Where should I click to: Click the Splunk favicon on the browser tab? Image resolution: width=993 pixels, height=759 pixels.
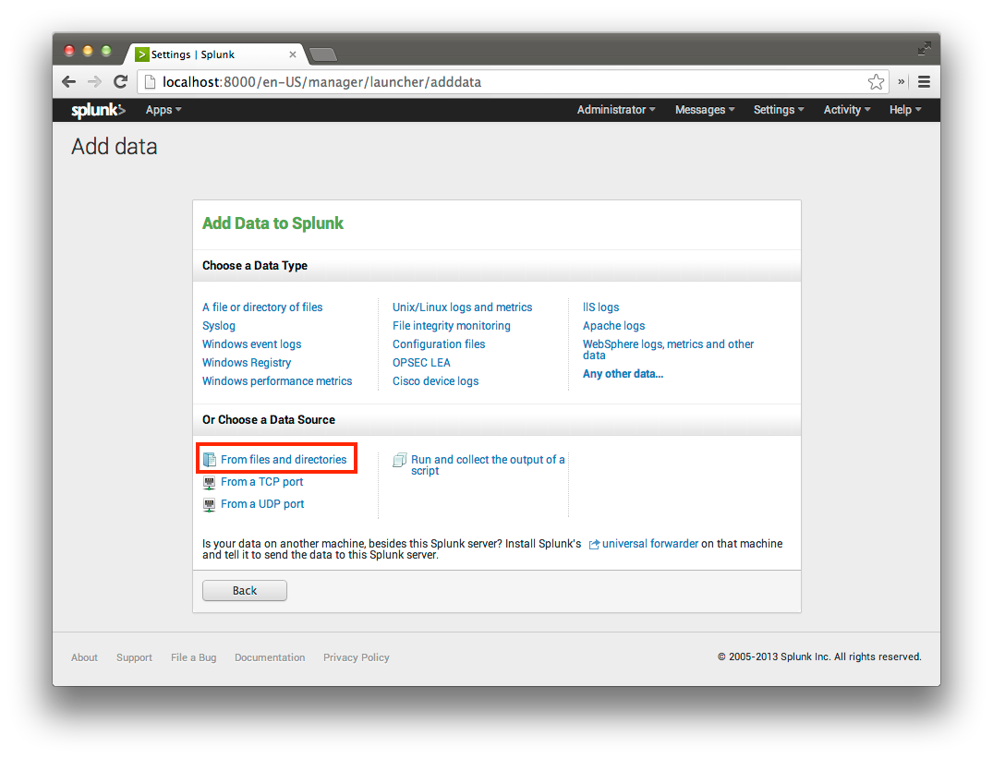pyautogui.click(x=142, y=54)
